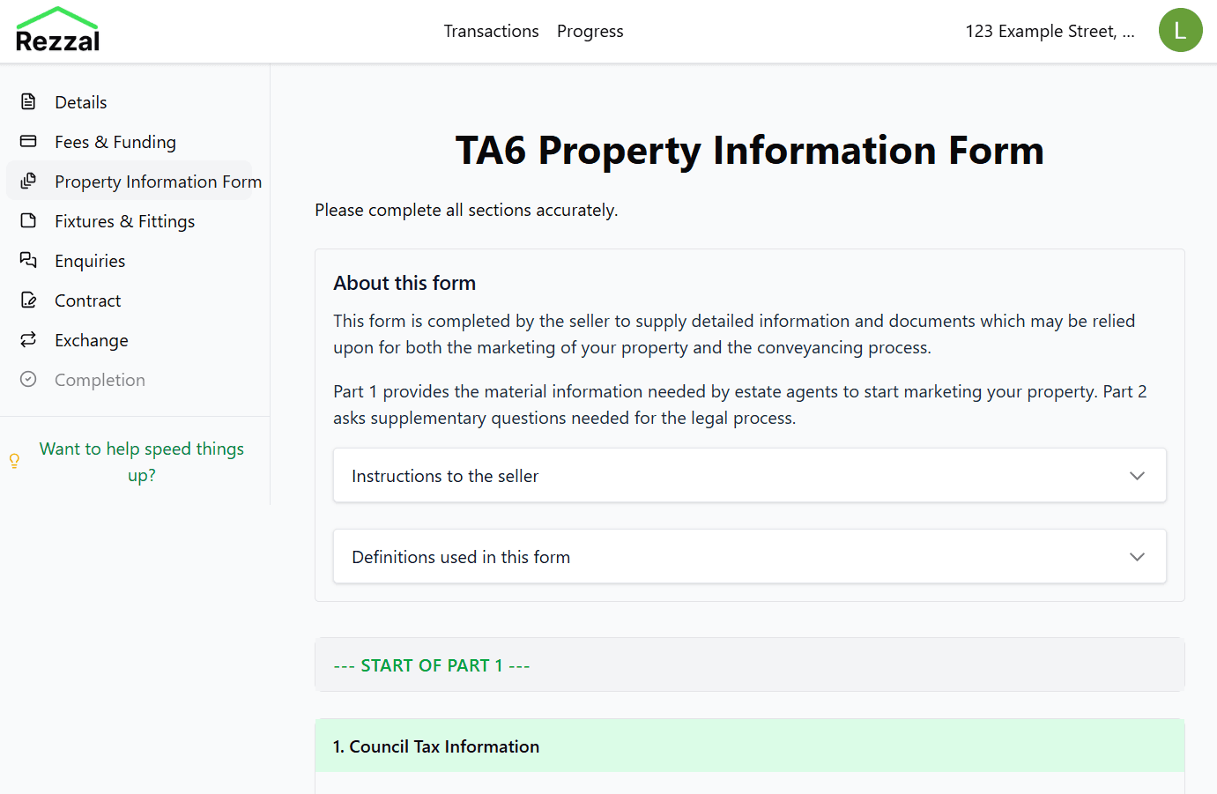Viewport: 1217px width, 794px height.
Task: Select Fixtures & Fittings in sidebar
Action: tap(124, 221)
